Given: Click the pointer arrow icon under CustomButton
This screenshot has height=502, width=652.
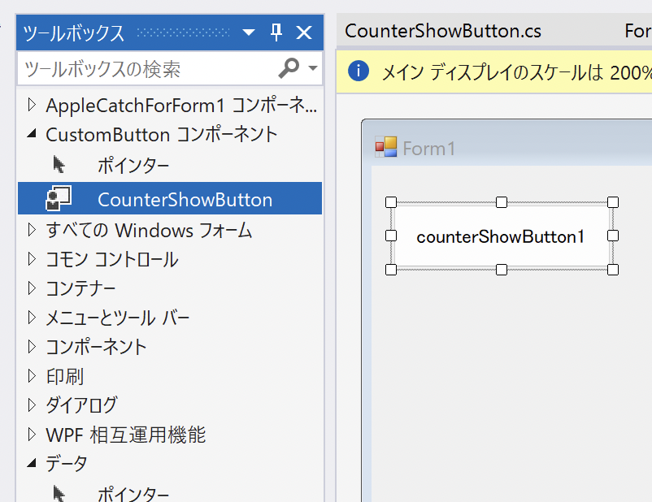Looking at the screenshot, I should coord(59,165).
